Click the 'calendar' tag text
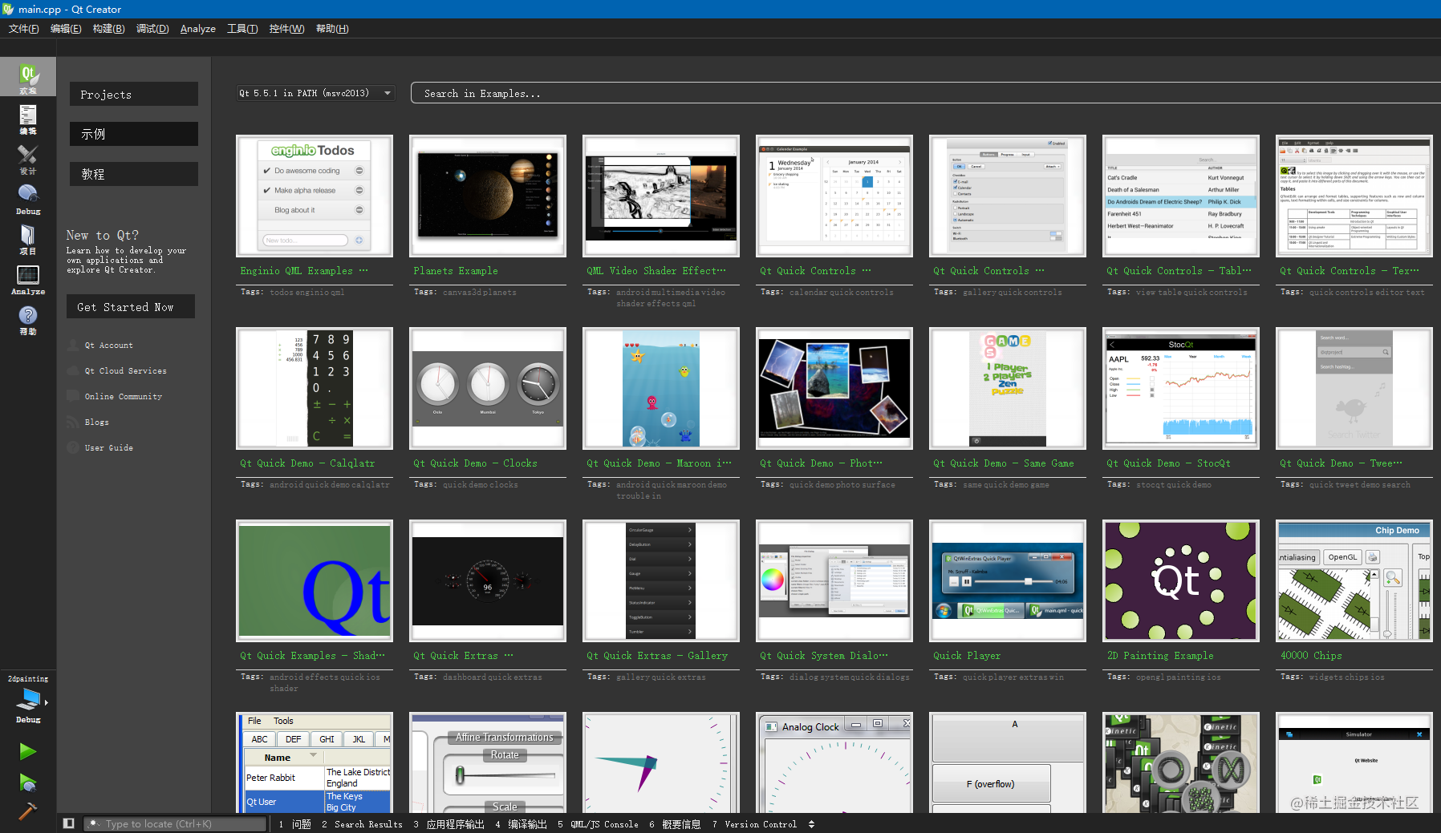The image size is (1441, 833). tap(808, 293)
